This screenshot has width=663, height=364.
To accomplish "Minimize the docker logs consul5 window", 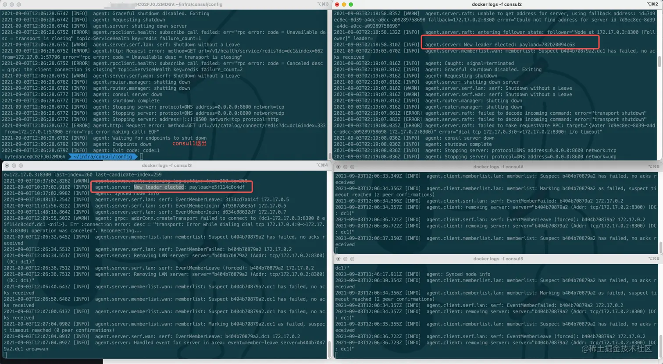I will [x=345, y=259].
